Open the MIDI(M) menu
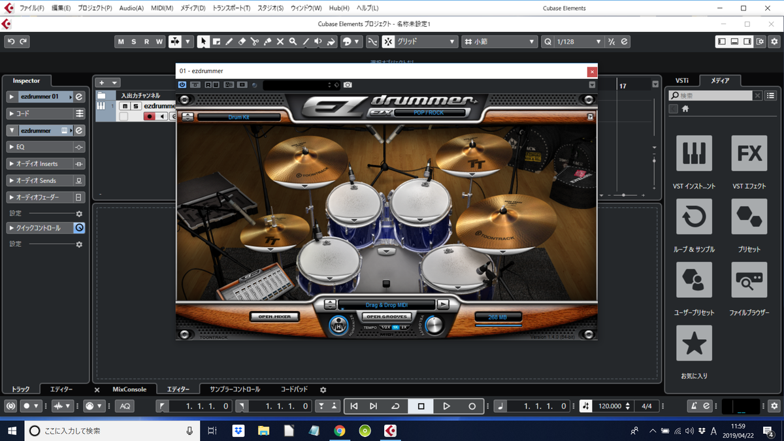Screen dimensions: 784x441 162,8
